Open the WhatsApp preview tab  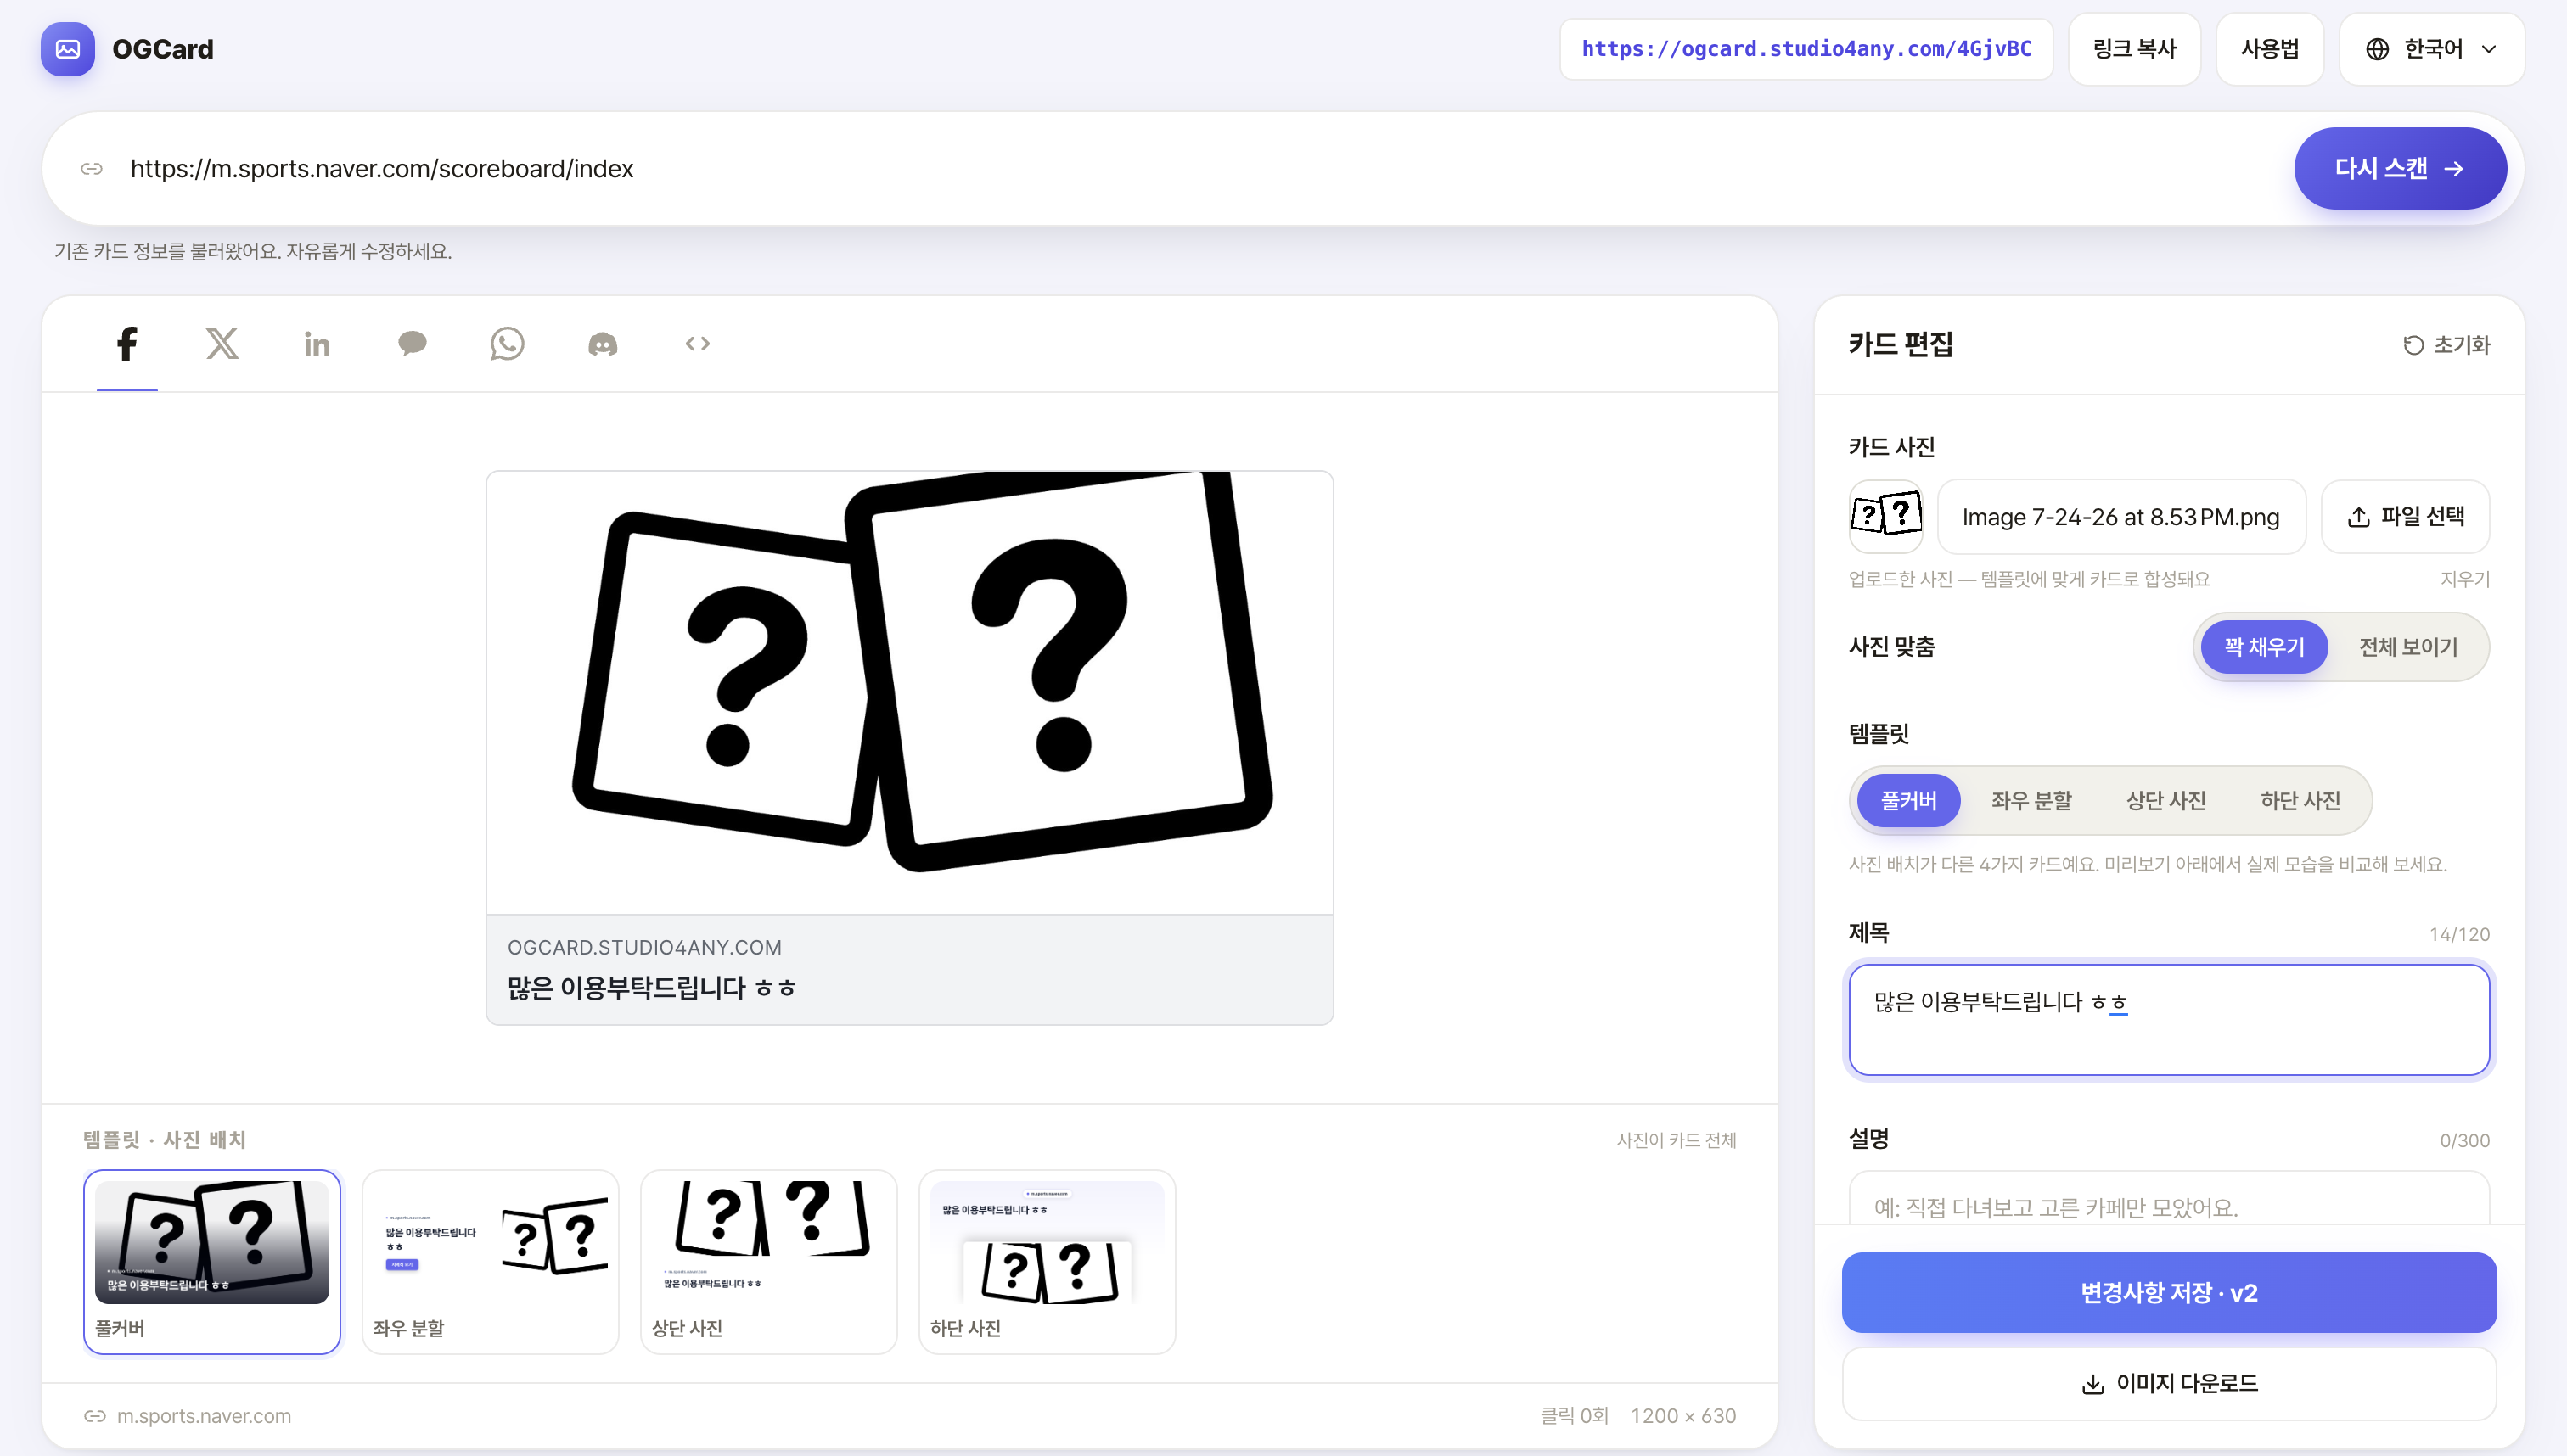507,344
